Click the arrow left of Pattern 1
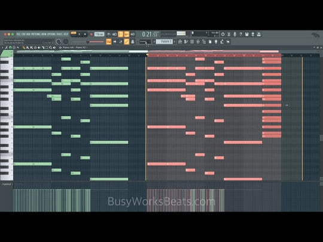Screen dimensions: 323x242 click(154, 42)
